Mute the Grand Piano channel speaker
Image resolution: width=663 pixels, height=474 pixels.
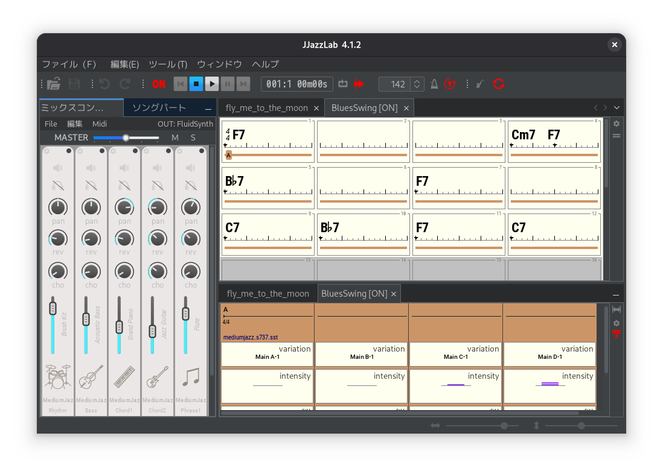coord(124,168)
